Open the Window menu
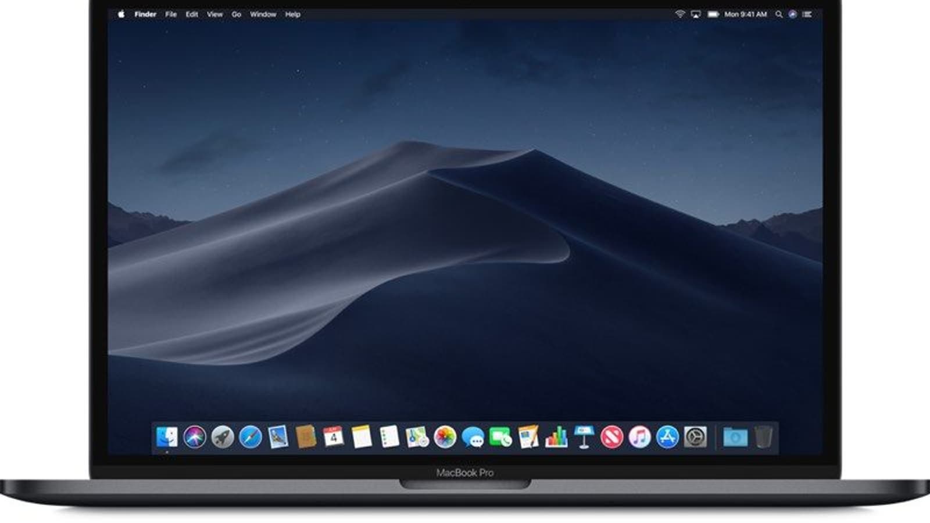The height and width of the screenshot is (523, 930). pyautogui.click(x=263, y=14)
